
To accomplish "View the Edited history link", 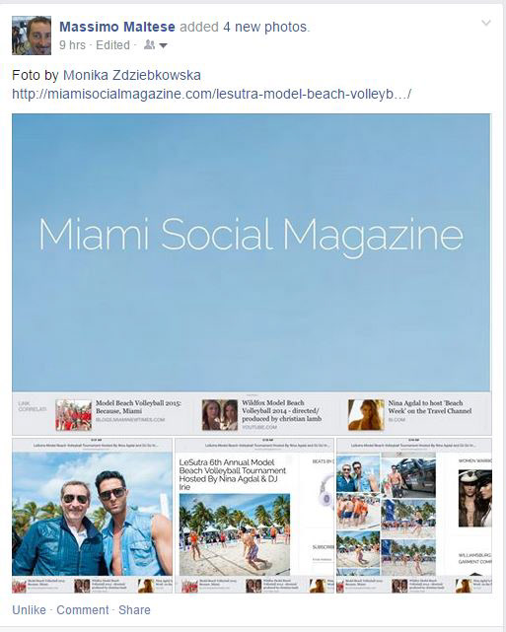I will (112, 45).
